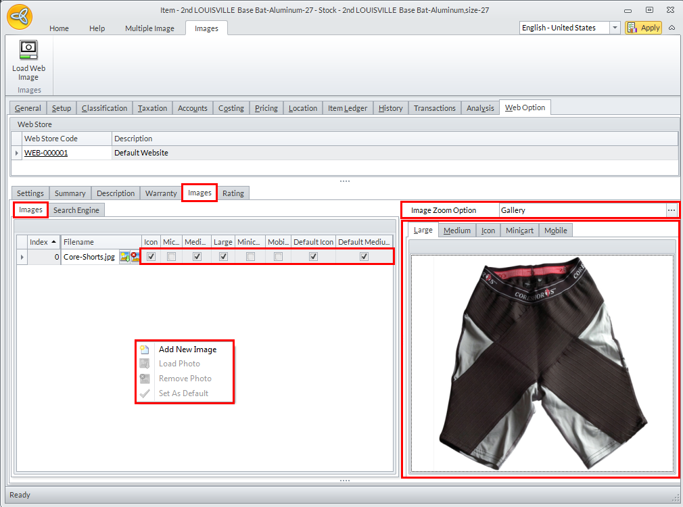This screenshot has height=507, width=683.
Task: Click the Add New Image menu icon
Action: coord(145,349)
